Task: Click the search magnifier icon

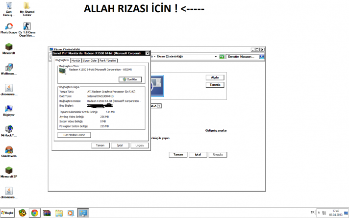Action: [x=262, y=57]
